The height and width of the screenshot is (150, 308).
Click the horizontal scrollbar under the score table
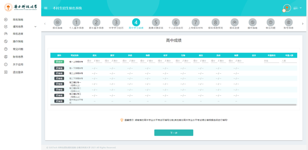pyautogui.click(x=173, y=105)
